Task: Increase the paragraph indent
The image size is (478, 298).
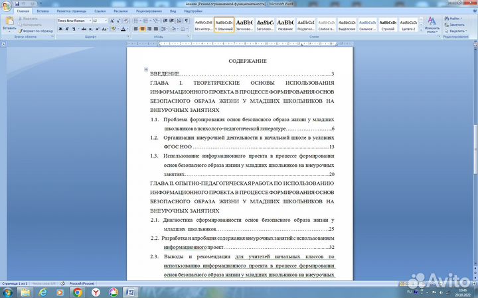Action: [172, 21]
